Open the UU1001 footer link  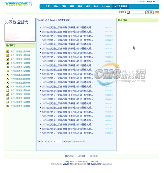tap(81, 156)
